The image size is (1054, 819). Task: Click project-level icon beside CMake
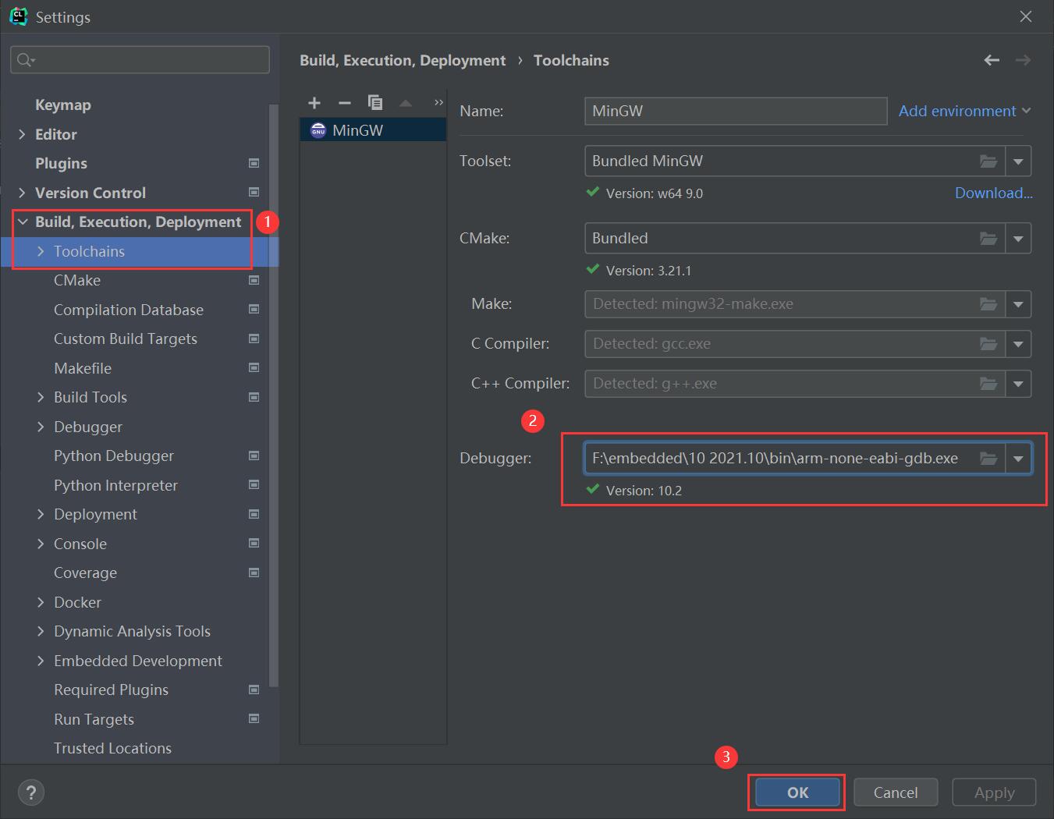click(254, 280)
